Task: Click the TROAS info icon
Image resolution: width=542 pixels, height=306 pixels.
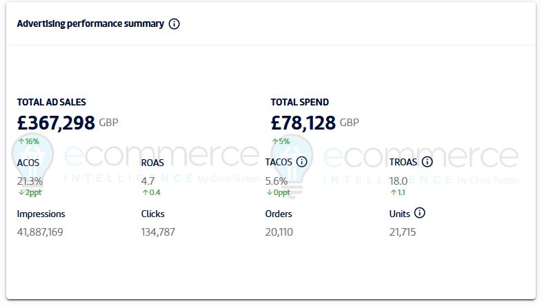Action: point(427,163)
